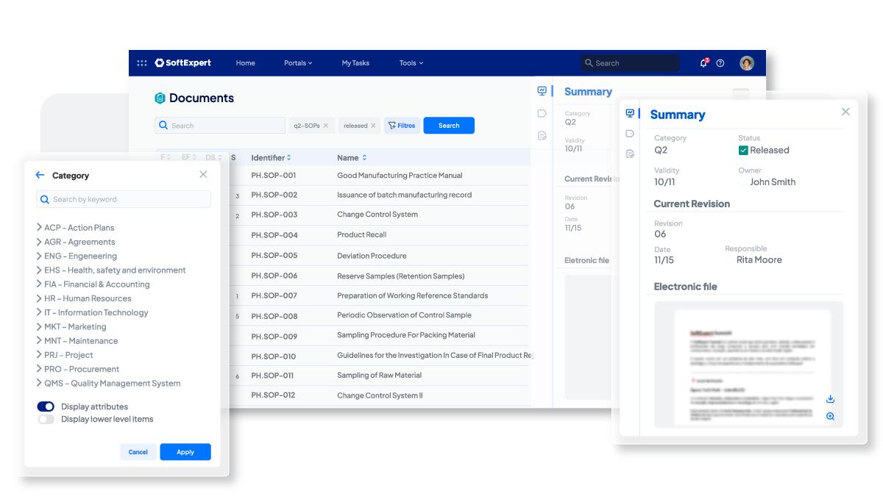Switch to My Tasks in the navigation bar
The height and width of the screenshot is (496, 883).
[x=355, y=62]
